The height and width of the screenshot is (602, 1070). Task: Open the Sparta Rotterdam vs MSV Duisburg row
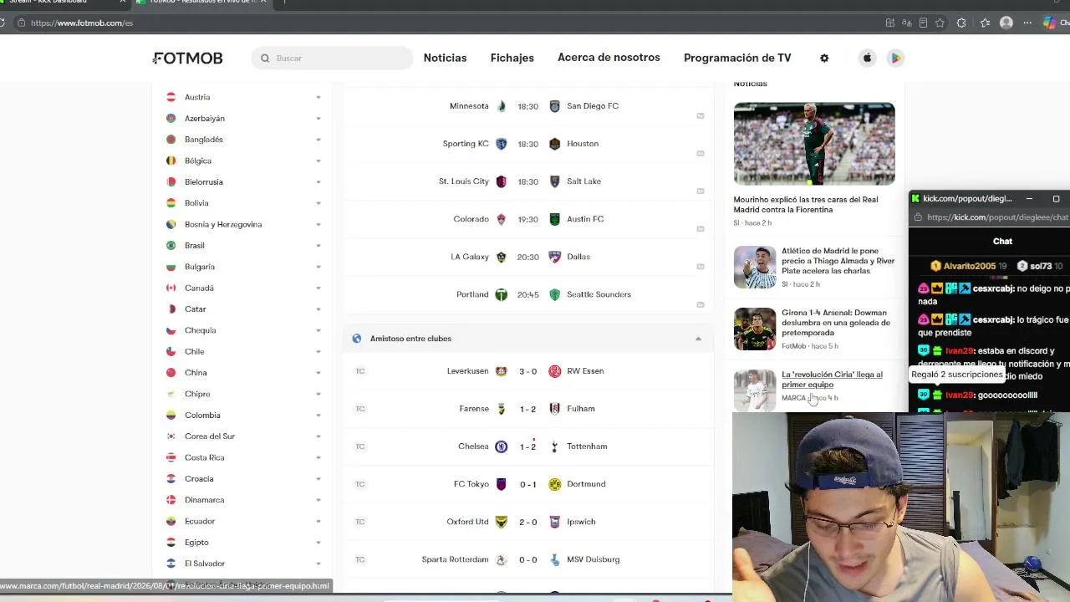pyautogui.click(x=528, y=559)
